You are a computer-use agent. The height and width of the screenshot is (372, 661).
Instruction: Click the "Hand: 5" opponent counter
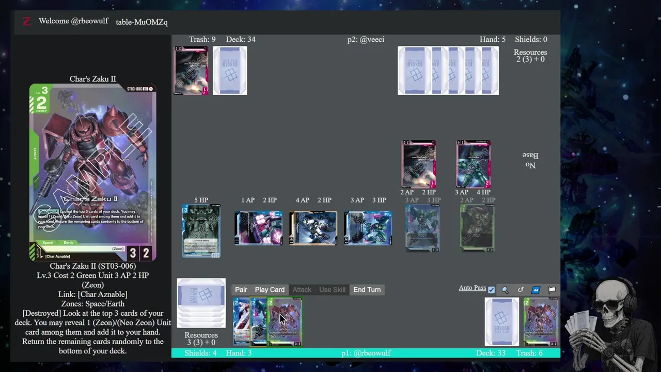pos(493,39)
